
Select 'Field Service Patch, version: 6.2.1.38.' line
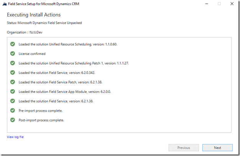pos(61,82)
